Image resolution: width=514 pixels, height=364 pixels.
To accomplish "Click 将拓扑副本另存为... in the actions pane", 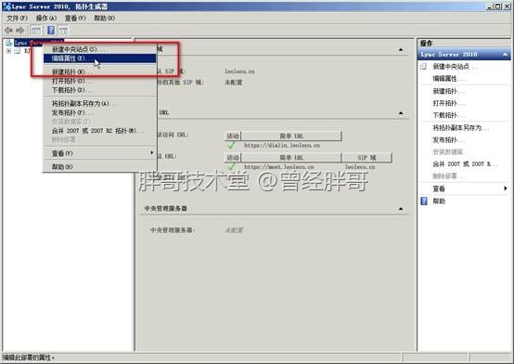I will 460,128.
